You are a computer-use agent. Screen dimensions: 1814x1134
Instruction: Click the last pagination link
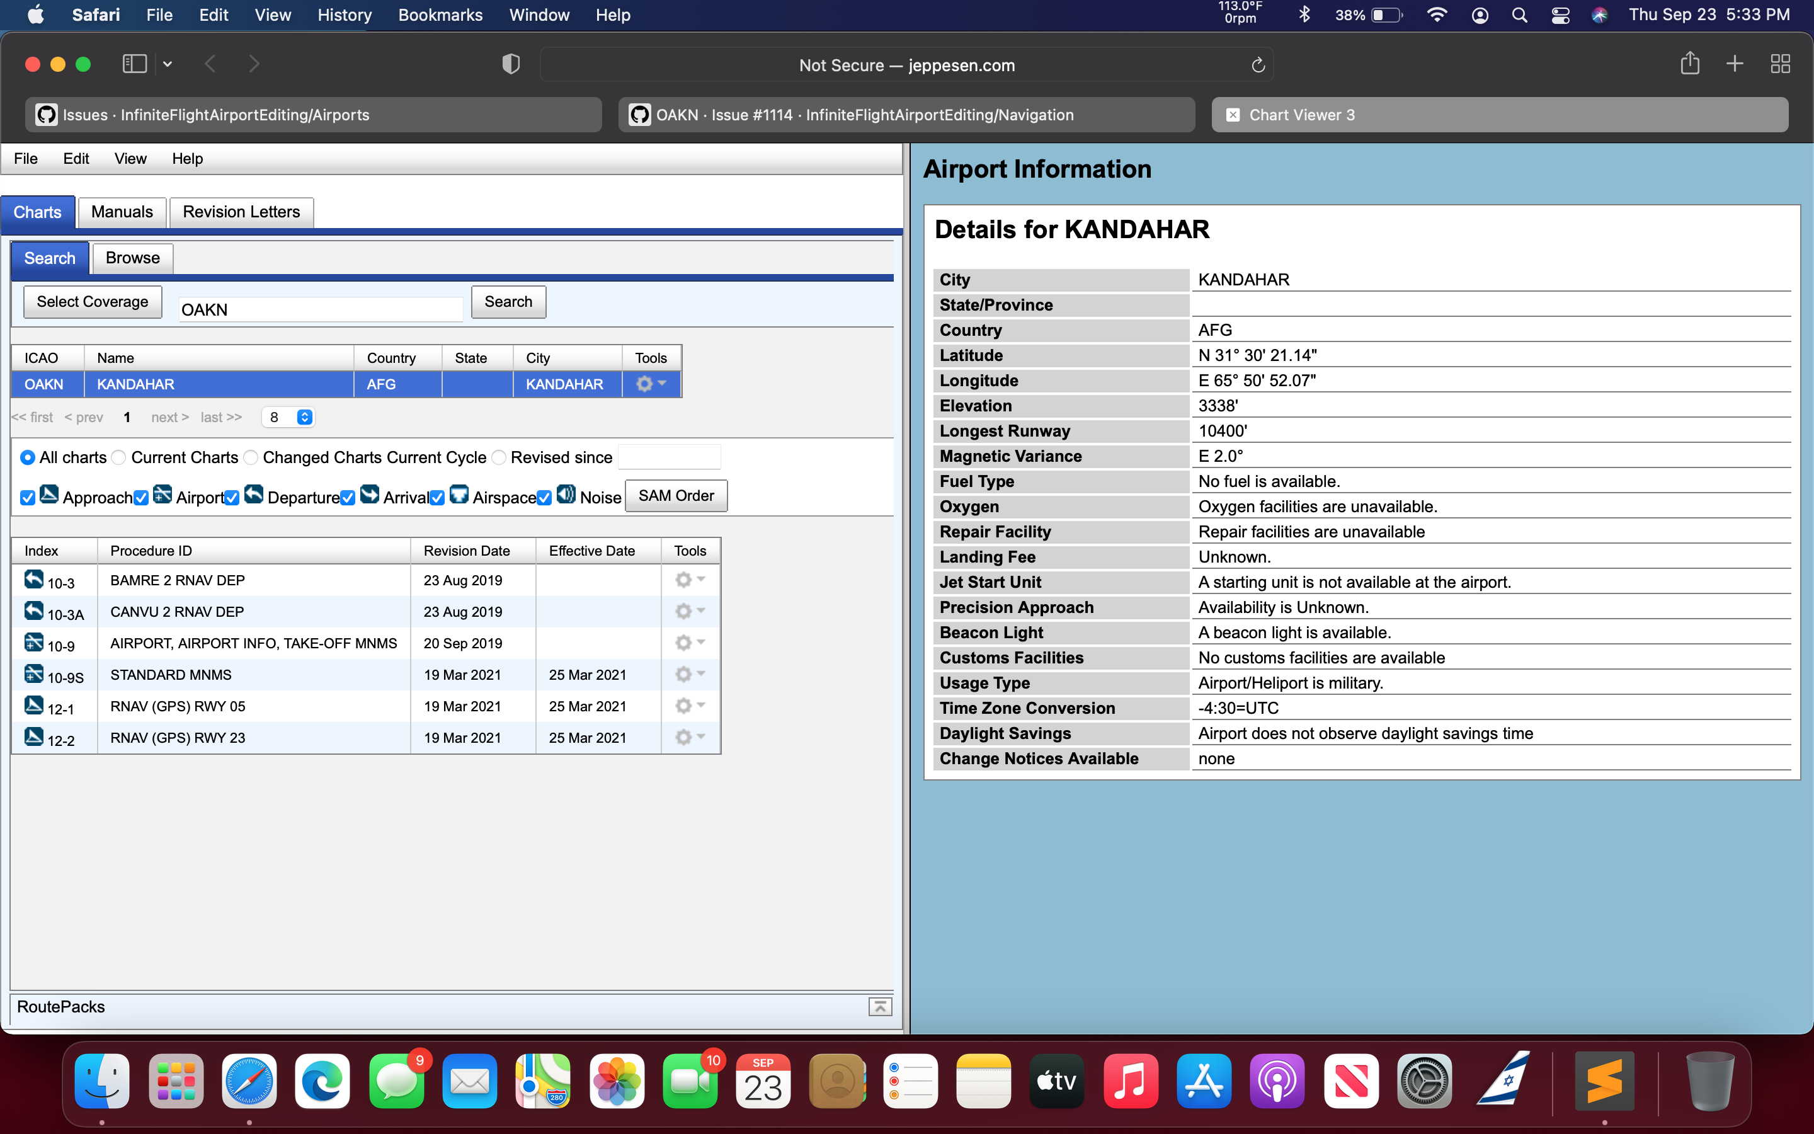pos(220,417)
